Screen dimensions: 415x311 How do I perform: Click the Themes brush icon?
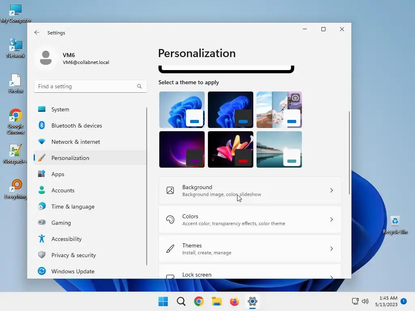[x=170, y=249]
